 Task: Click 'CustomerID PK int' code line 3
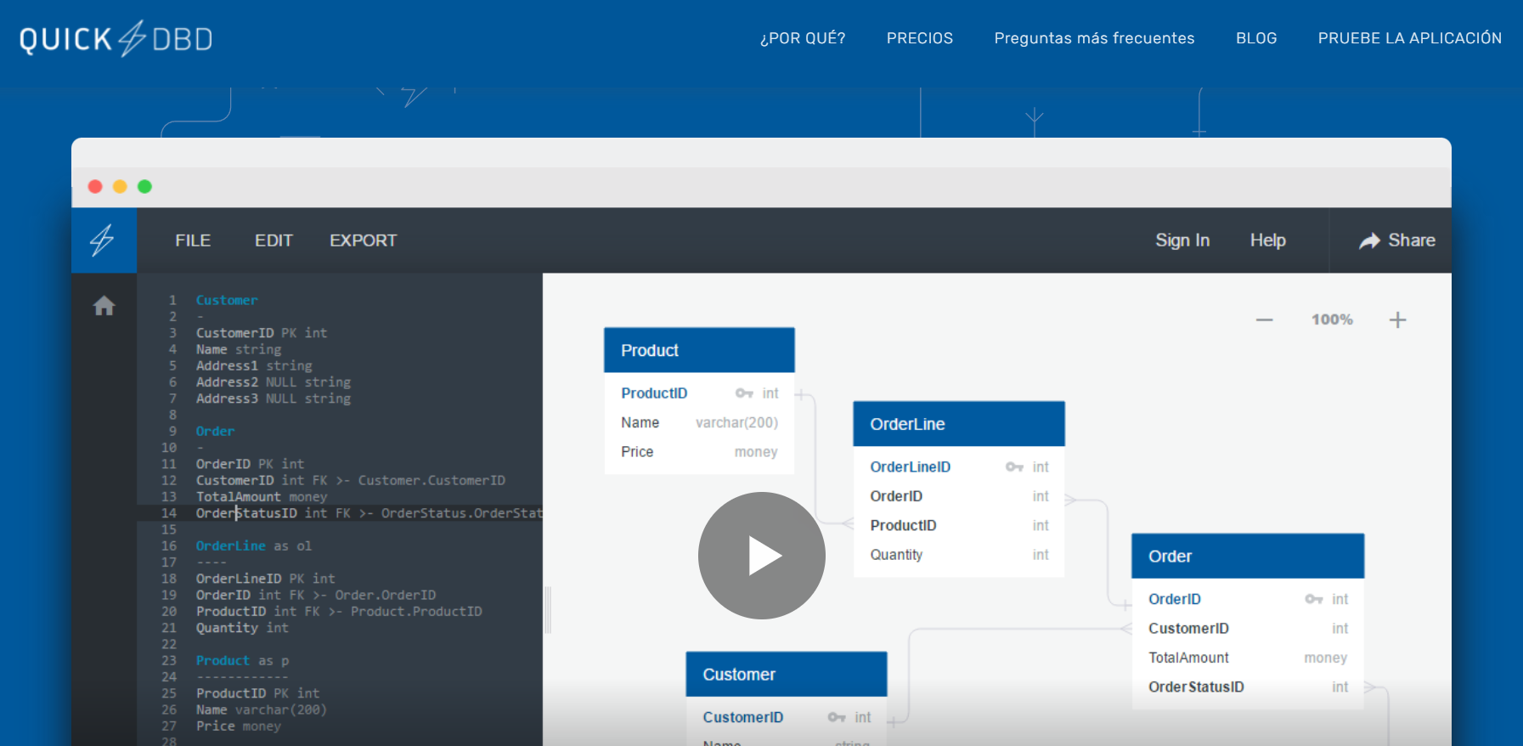pyautogui.click(x=262, y=333)
